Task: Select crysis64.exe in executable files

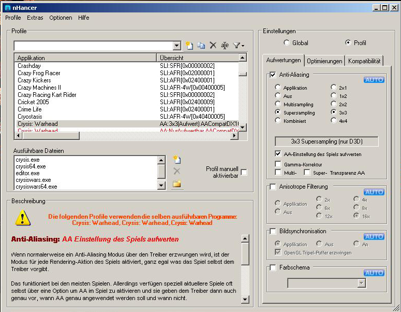Action: tap(86, 166)
